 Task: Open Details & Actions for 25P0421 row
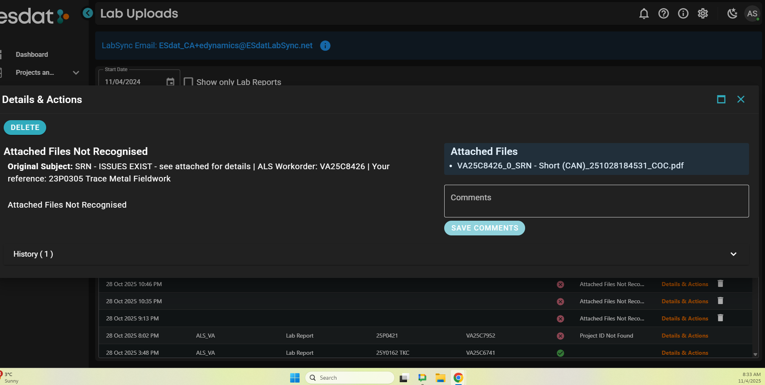point(684,336)
